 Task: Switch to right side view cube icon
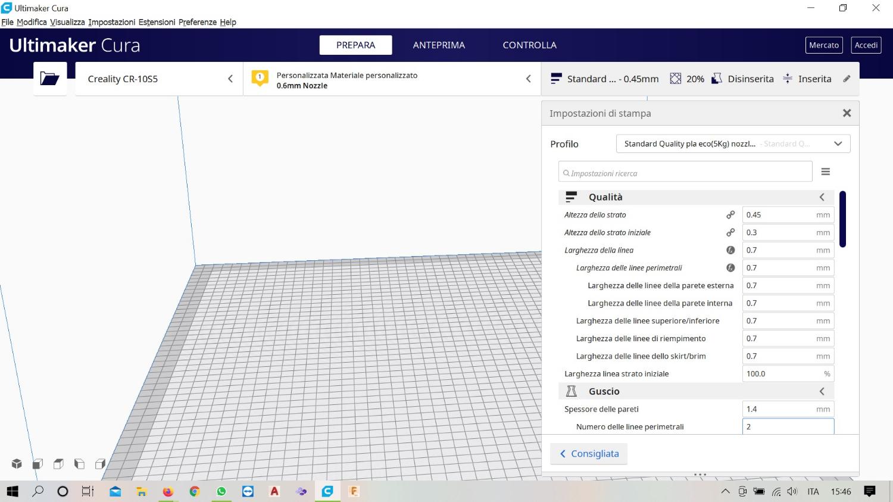click(x=100, y=464)
